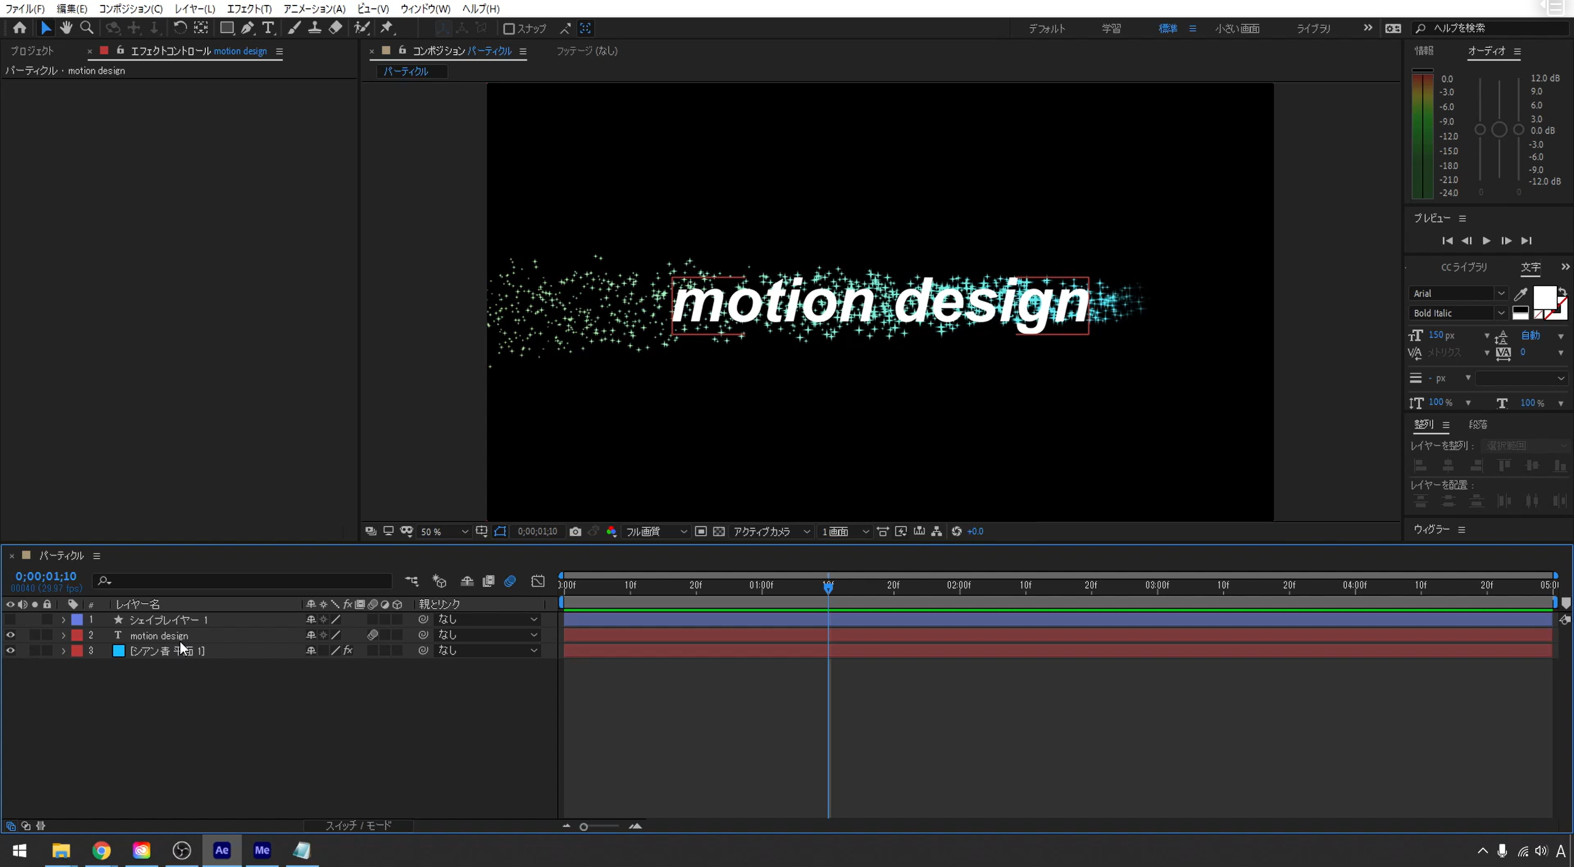Toggle the Snap checkbox

(509, 28)
